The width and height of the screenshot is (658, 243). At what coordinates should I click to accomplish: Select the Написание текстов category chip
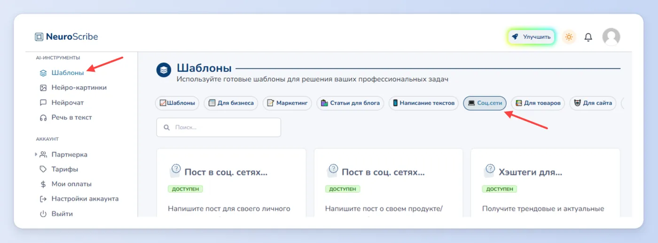point(423,103)
